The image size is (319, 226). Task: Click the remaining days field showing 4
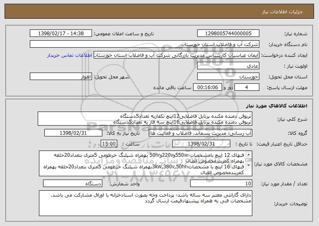click(247, 87)
